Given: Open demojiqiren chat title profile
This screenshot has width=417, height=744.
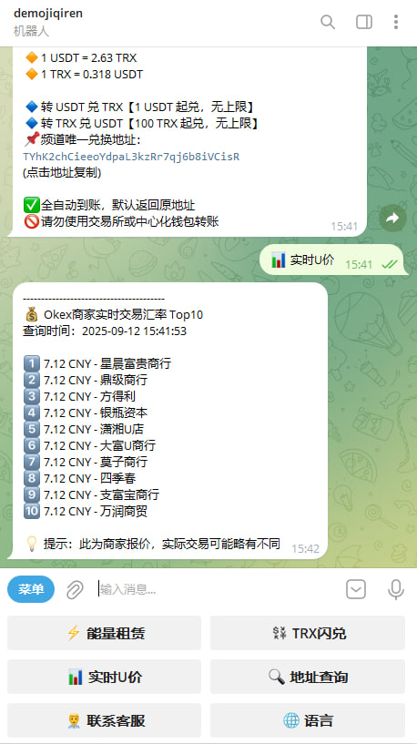Looking at the screenshot, I should pyautogui.click(x=48, y=14).
